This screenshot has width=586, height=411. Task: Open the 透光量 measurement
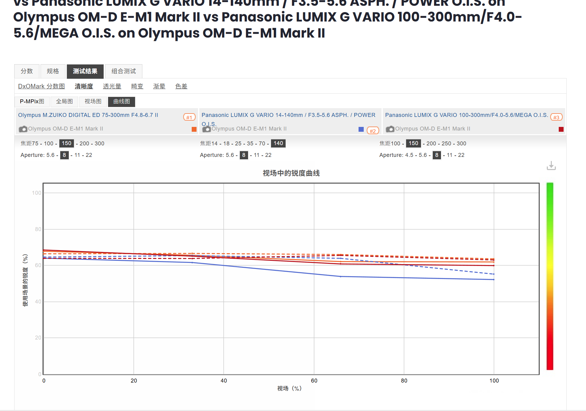click(112, 86)
